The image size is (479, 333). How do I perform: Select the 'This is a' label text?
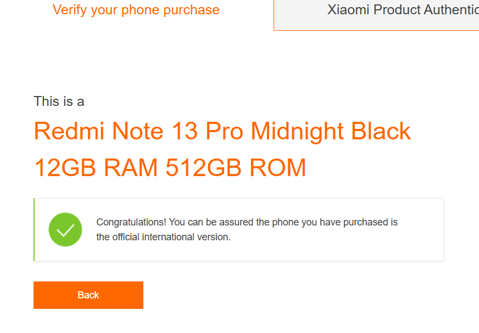(59, 101)
